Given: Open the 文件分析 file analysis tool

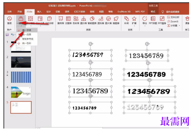Looking at the screenshot, I should click(x=173, y=17).
